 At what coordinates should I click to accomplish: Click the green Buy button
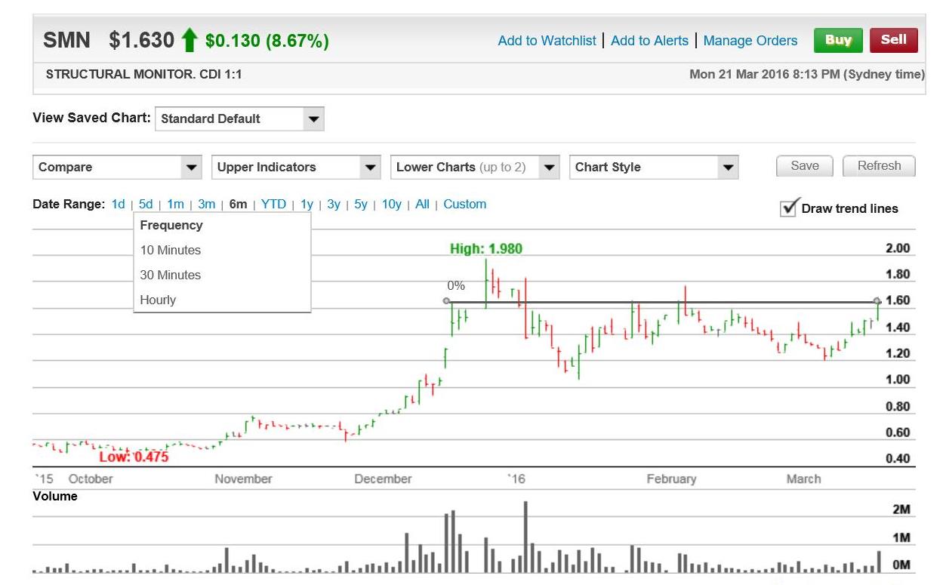click(x=838, y=40)
